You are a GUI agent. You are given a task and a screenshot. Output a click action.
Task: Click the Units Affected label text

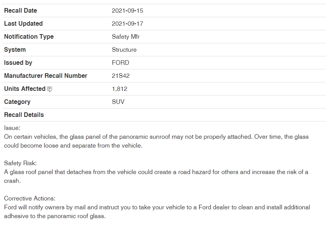[25, 89]
